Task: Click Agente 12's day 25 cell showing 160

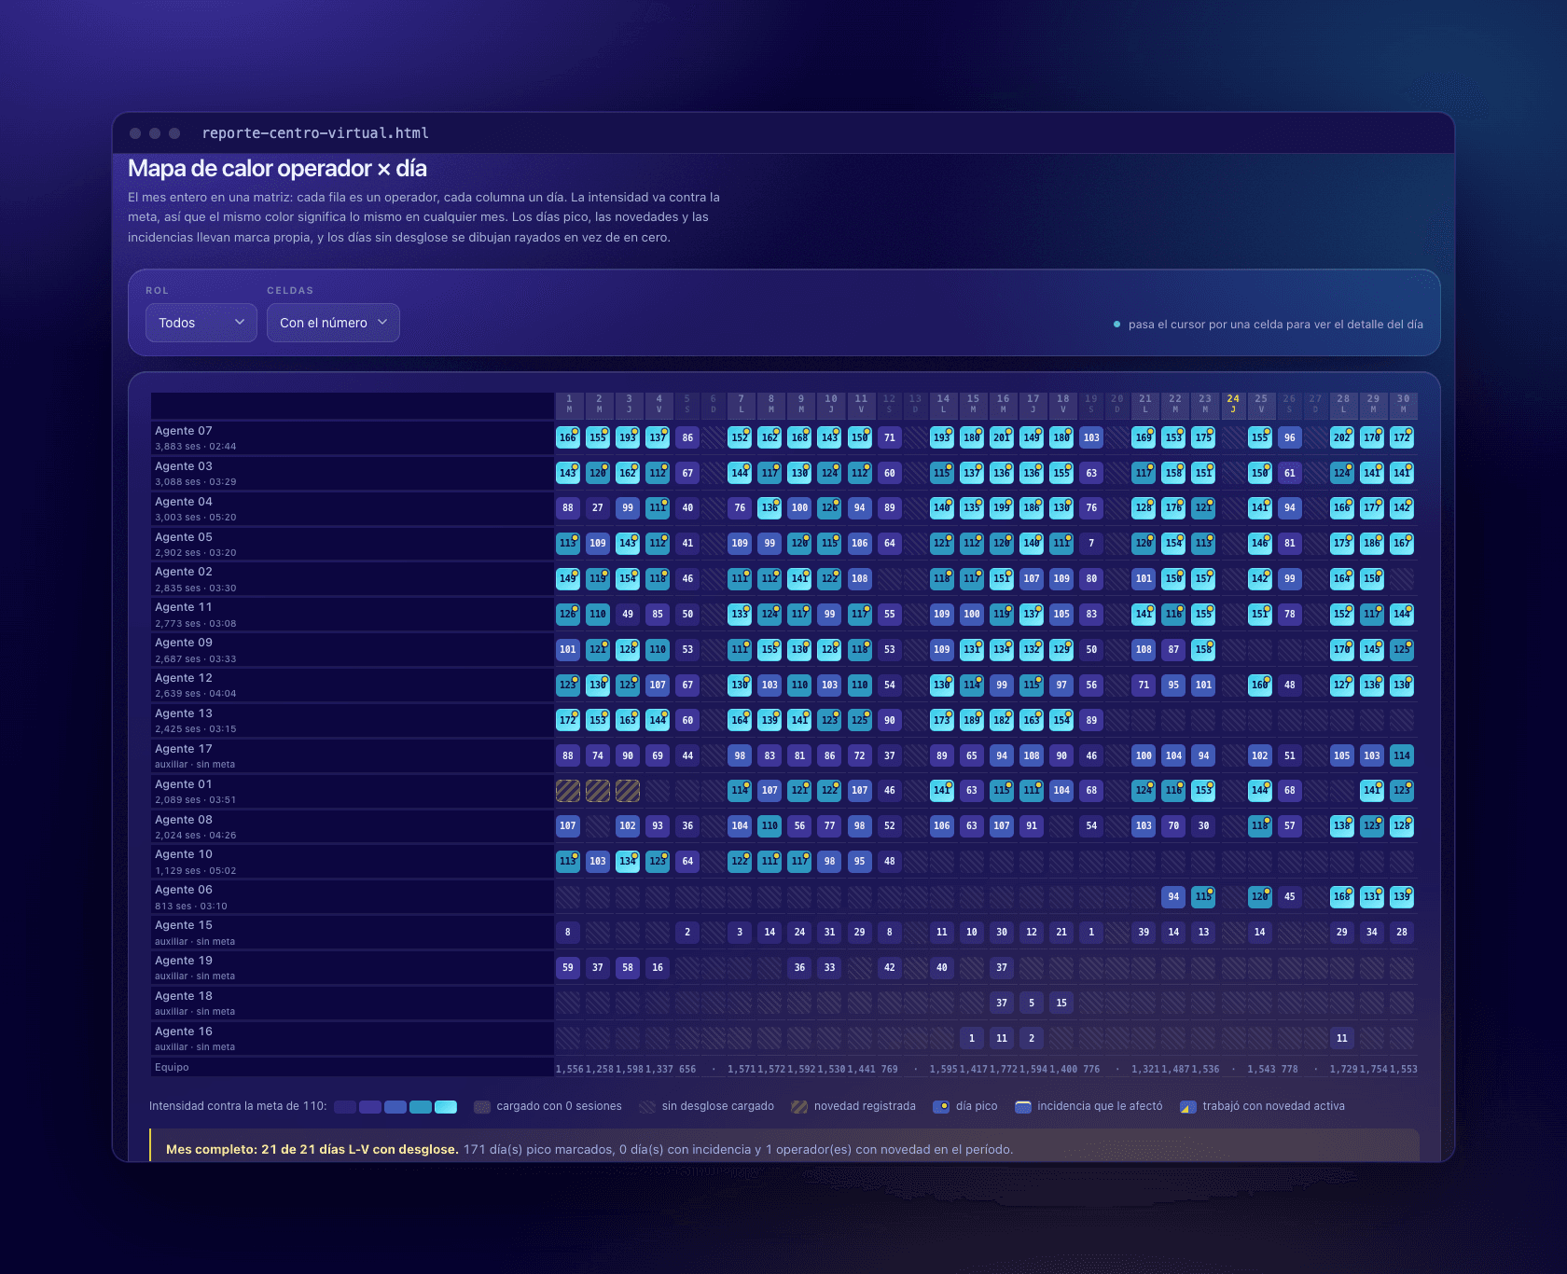Action: (x=1260, y=685)
